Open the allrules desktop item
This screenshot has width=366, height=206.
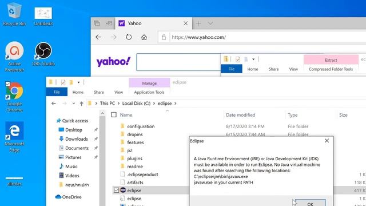click(x=14, y=181)
